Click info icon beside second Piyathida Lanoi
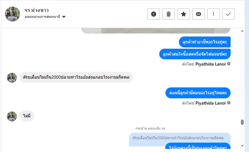Screen dimensions: 249x152 [229, 103]
